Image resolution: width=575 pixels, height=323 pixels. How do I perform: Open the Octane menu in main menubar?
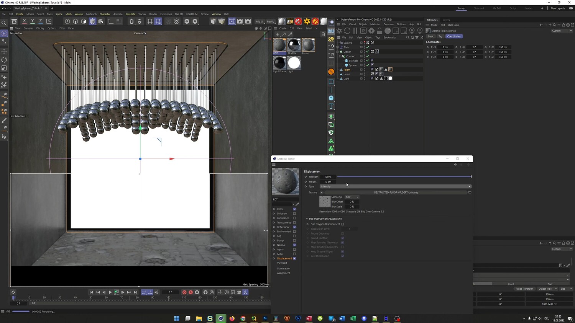click(x=205, y=14)
